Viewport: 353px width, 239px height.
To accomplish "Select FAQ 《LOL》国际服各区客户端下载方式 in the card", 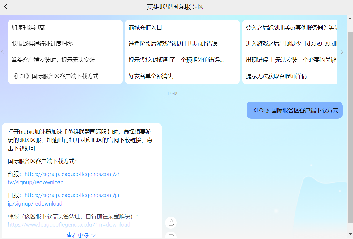I will [x=65, y=76].
